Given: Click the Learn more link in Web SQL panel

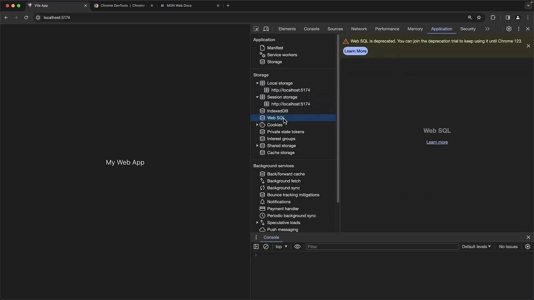Looking at the screenshot, I should (x=437, y=142).
